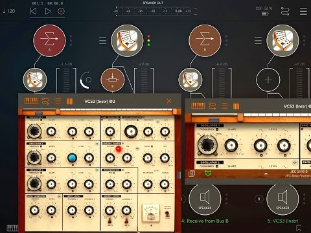Open the last channel's menu lines beside VCS3 node

(258, 41)
